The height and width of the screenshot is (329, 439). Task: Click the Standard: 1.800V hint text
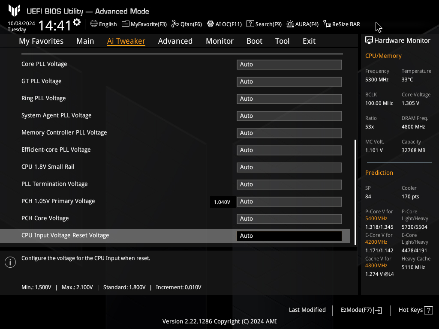point(124,287)
